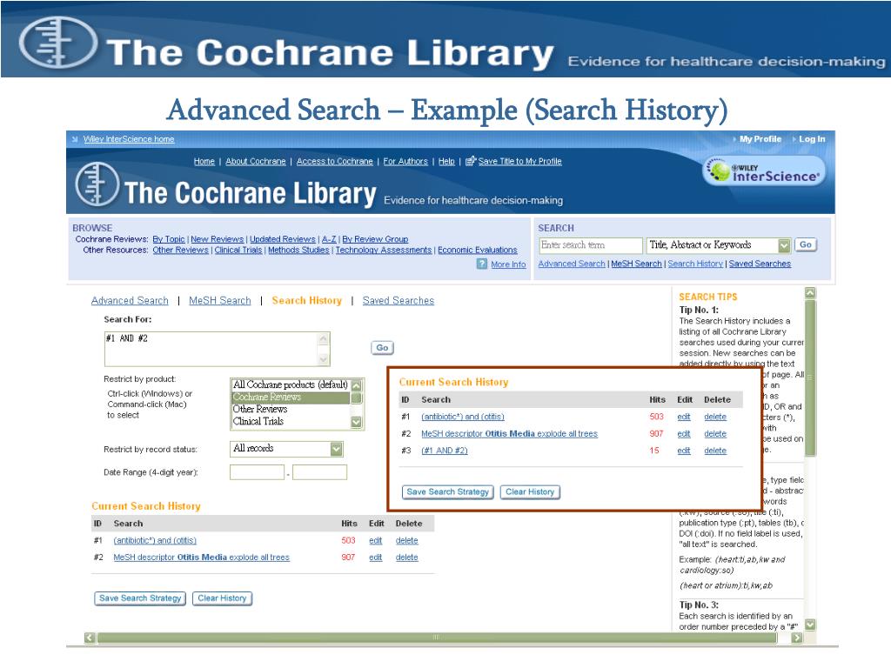Click Clear History in highlighted history panel
The image size is (891, 668).
[530, 492]
